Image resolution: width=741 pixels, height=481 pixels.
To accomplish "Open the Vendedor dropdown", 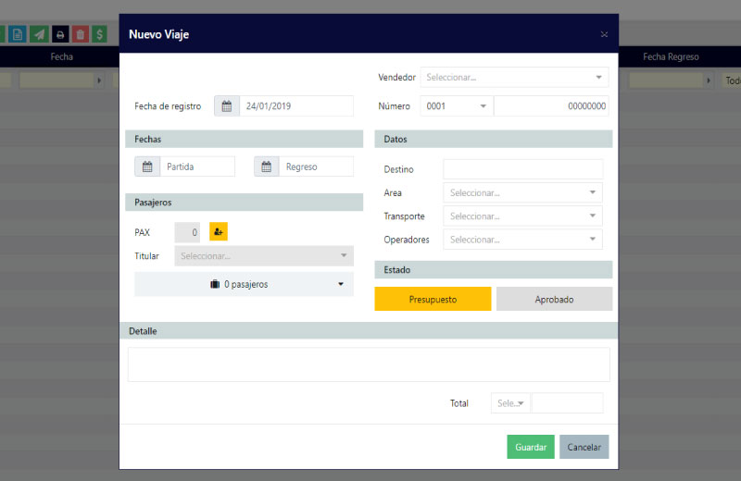I will [514, 78].
